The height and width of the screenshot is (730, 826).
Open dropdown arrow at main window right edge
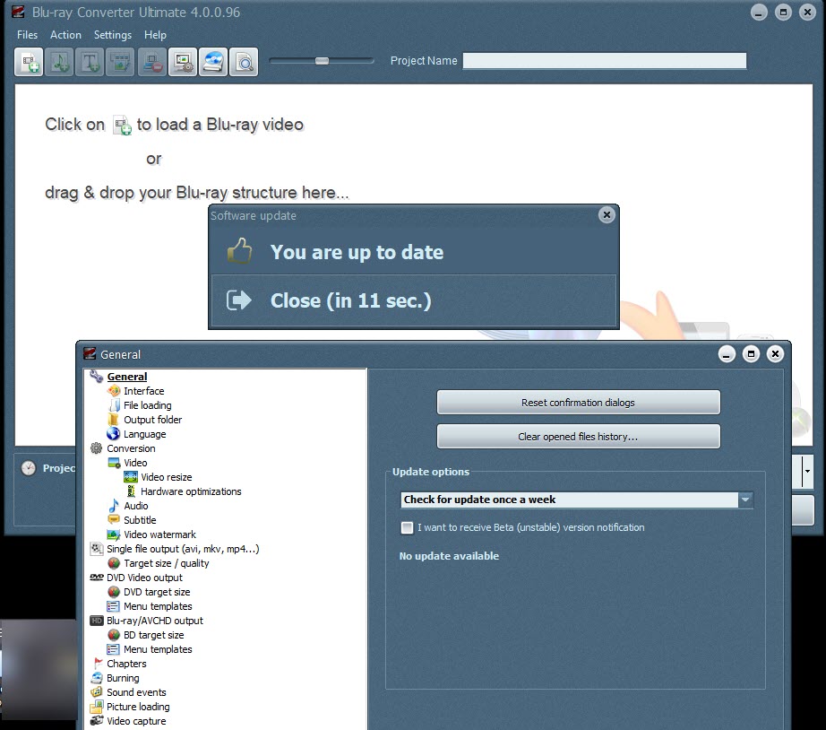pyautogui.click(x=807, y=471)
